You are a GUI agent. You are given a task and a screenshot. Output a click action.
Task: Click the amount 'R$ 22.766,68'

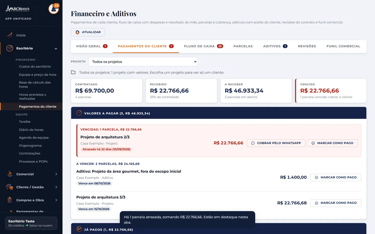[292, 203]
